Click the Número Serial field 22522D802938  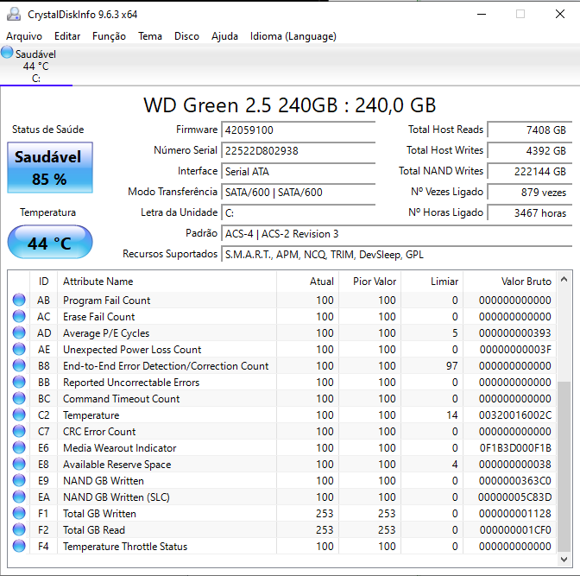[298, 151]
